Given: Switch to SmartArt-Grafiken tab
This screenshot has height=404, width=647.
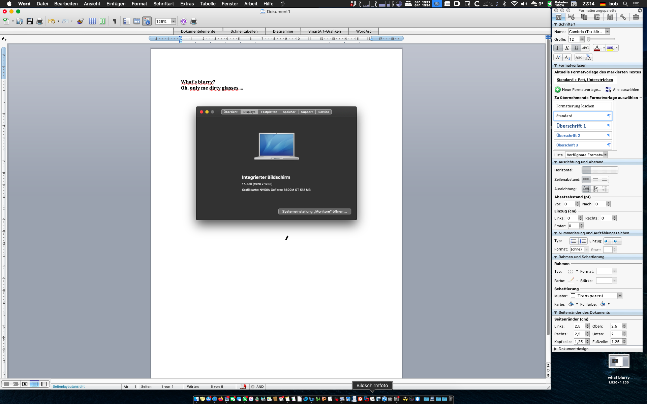Looking at the screenshot, I should pos(324,31).
